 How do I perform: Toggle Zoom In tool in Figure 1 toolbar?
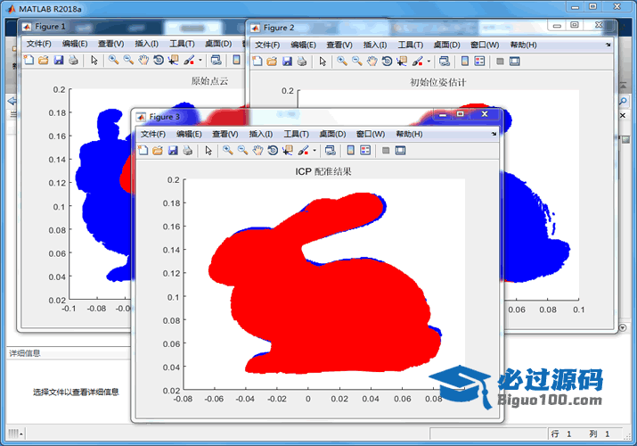coord(114,60)
